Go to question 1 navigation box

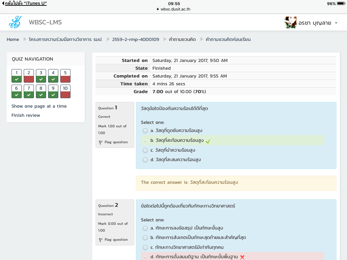click(x=17, y=76)
